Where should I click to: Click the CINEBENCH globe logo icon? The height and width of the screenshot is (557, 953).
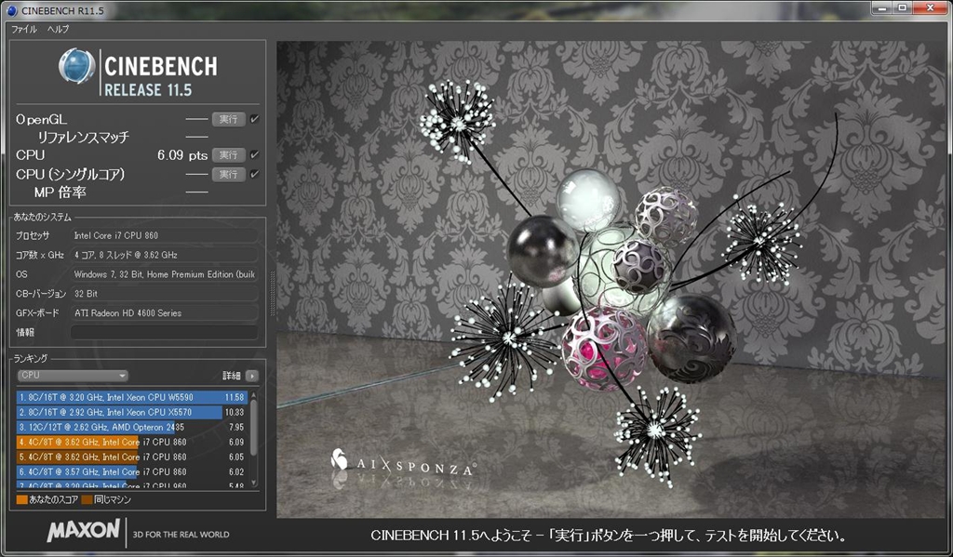(76, 66)
